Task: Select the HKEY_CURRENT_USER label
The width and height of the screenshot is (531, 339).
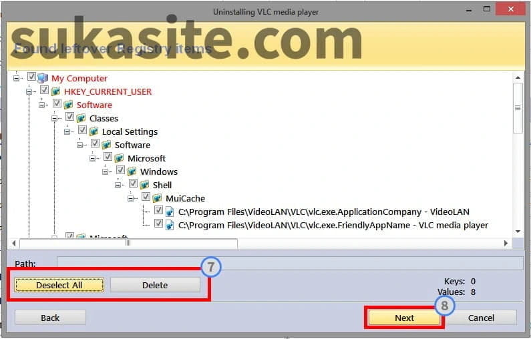Action: point(108,91)
